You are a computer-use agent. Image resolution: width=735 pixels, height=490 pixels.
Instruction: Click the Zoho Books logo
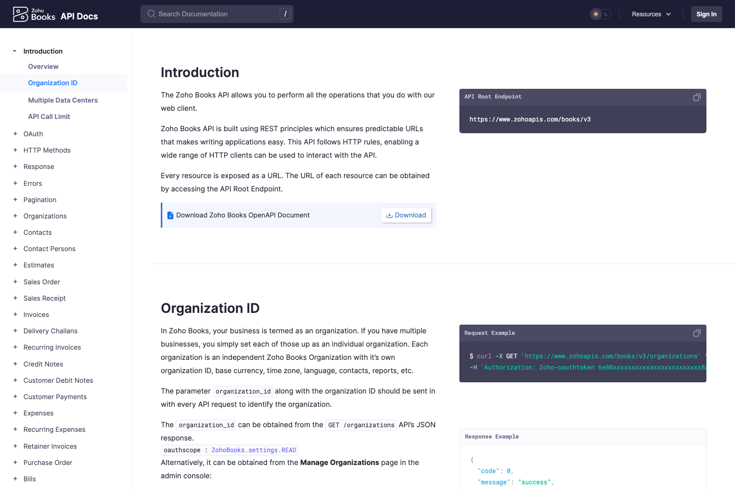(x=20, y=14)
